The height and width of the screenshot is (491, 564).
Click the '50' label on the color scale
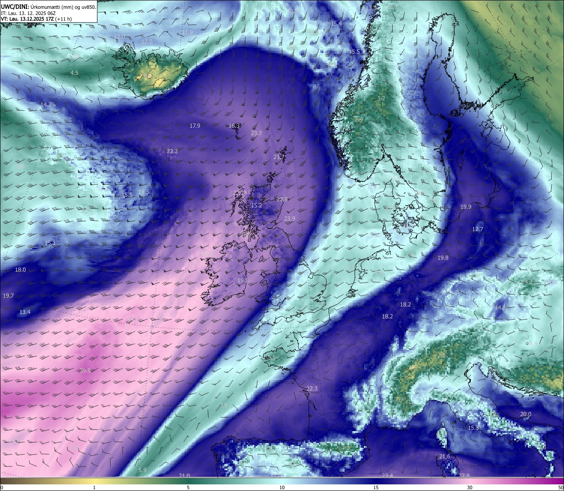560,487
